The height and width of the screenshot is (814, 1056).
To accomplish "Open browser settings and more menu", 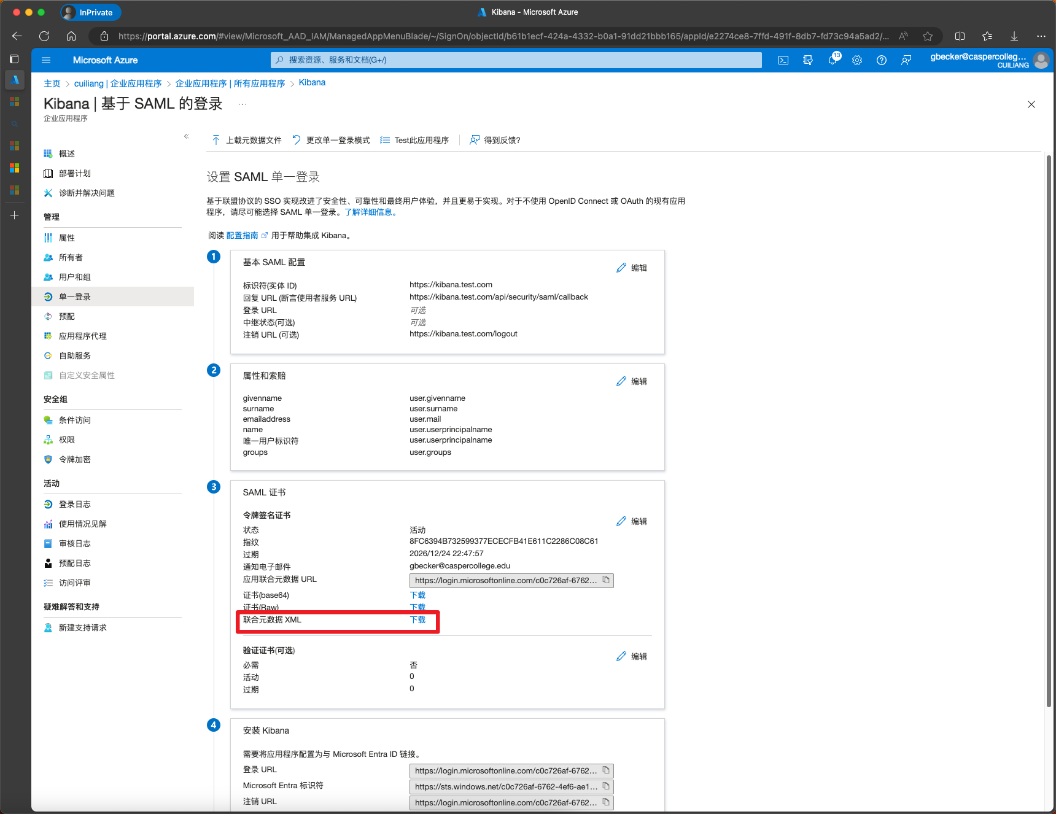I will click(x=1041, y=36).
